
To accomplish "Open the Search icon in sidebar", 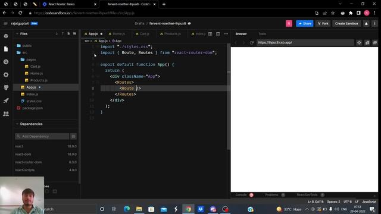I will coord(6,62).
